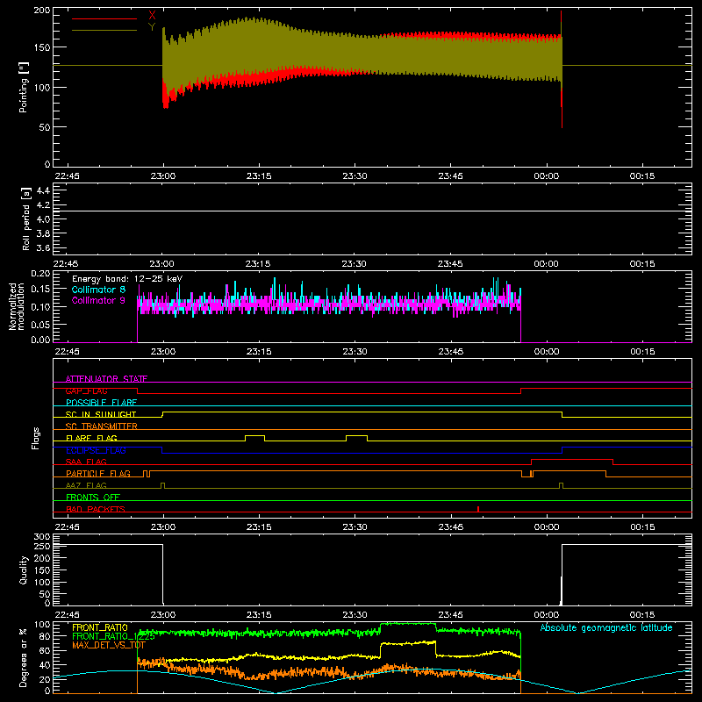Click the white roll period line at 4.1
The height and width of the screenshot is (702, 702).
372,211
